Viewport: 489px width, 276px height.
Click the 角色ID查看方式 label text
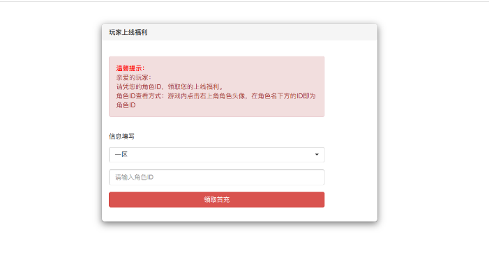coord(138,96)
